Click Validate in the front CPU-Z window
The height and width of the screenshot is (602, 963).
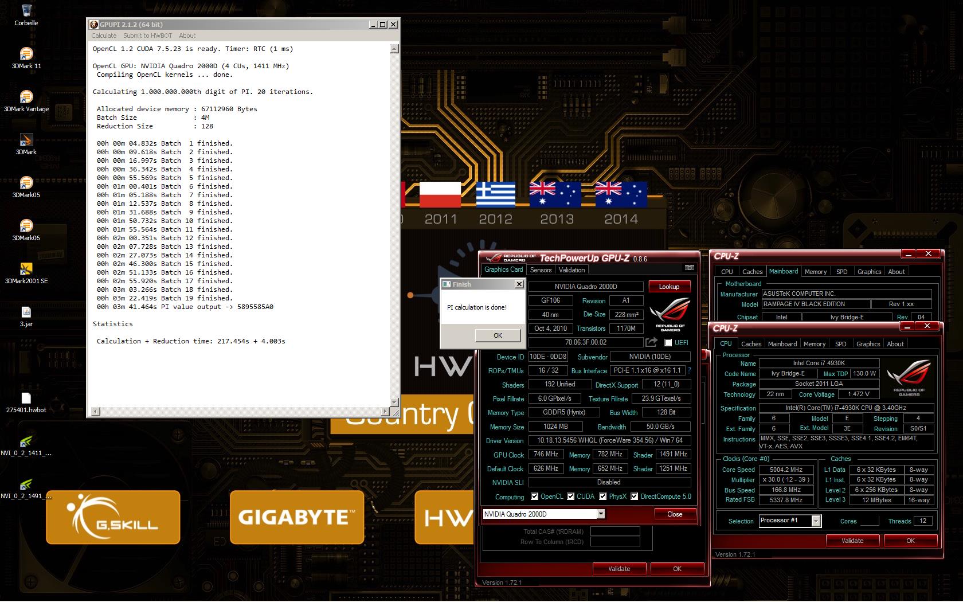(852, 541)
